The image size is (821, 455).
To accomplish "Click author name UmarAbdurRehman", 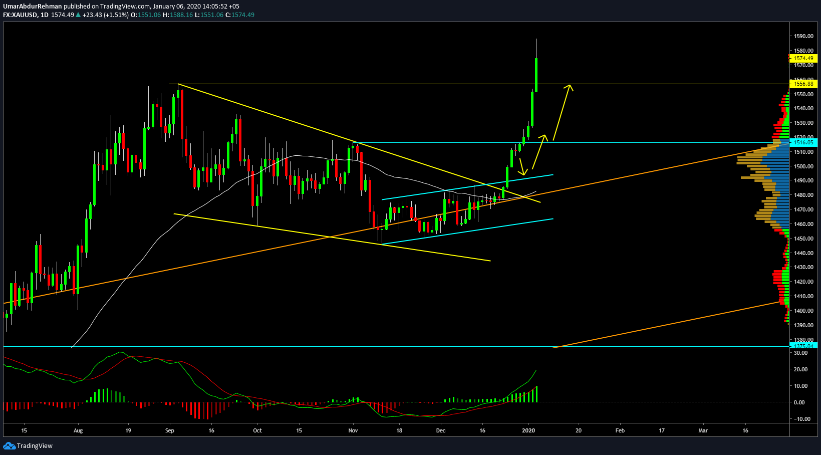I will [33, 7].
